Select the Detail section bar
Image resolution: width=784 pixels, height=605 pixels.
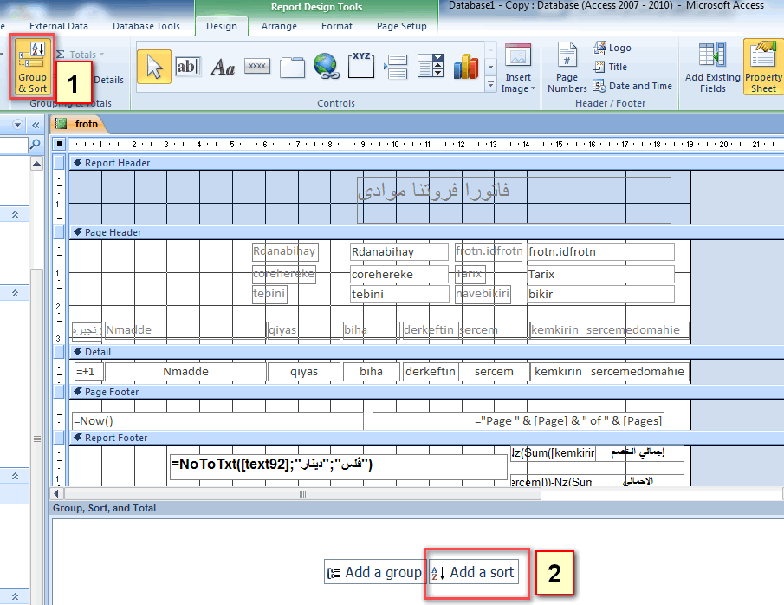point(426,352)
